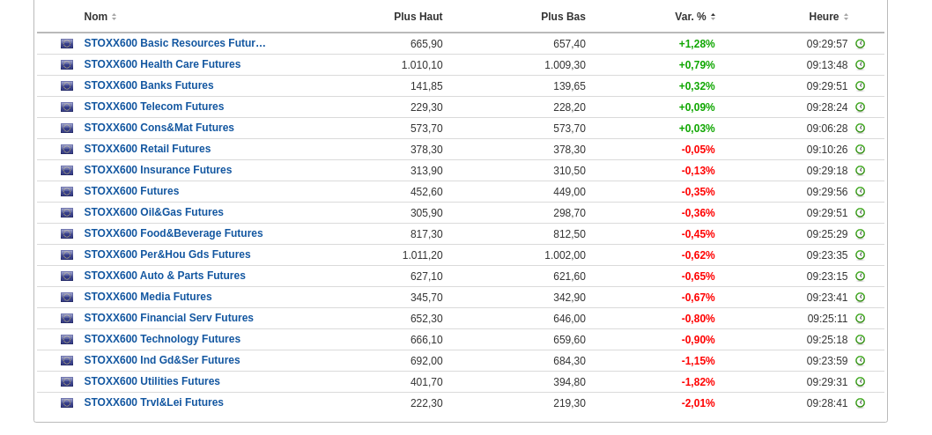This screenshot has width=932, height=435.
Task: Click the clock icon in the Health Care Futures row
Action: click(x=860, y=65)
